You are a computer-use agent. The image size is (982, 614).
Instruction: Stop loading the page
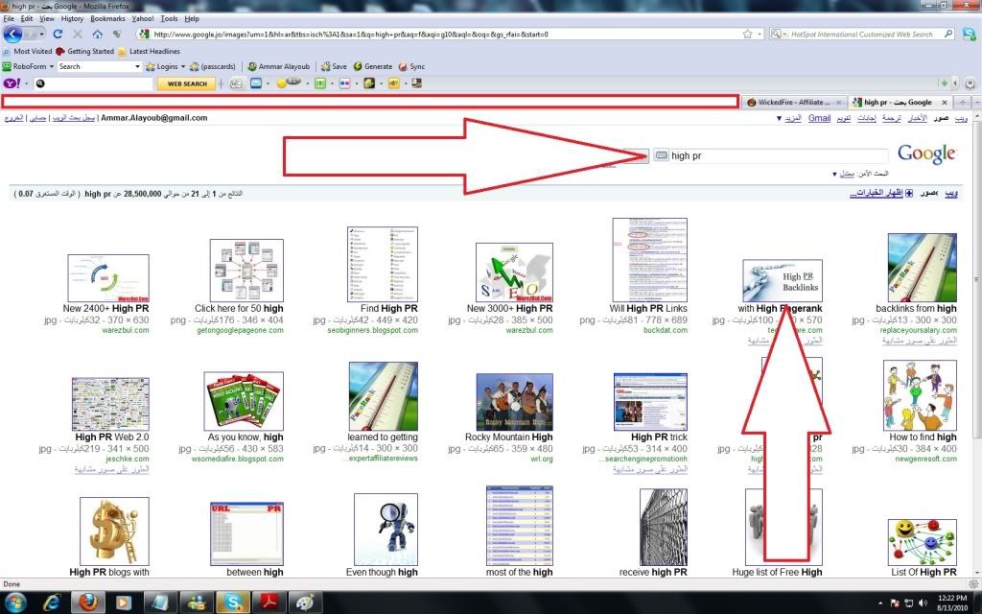tap(78, 34)
